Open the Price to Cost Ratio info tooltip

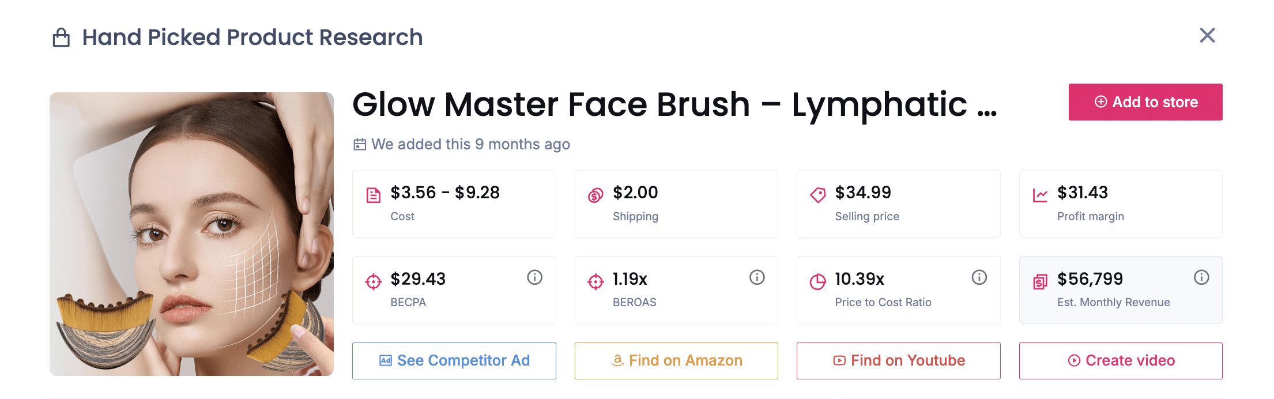click(979, 277)
